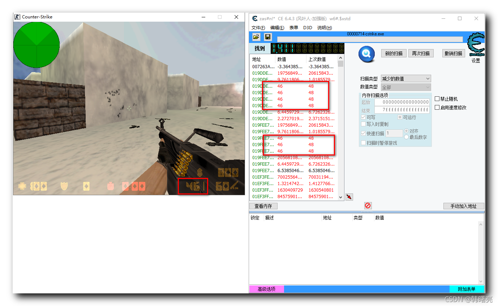
Task: Check 扫描时暂停游戏 option
Action: (x=363, y=143)
